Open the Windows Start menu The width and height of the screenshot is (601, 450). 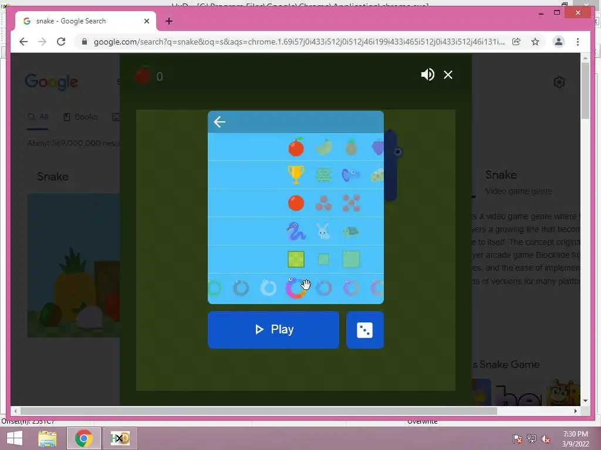pos(15,438)
